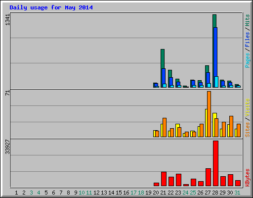Click the tall blue Files bar for day 28
This screenshot has height=198, width=253.
click(x=215, y=52)
